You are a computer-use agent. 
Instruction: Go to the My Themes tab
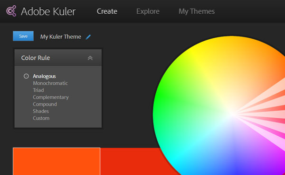[x=197, y=11]
